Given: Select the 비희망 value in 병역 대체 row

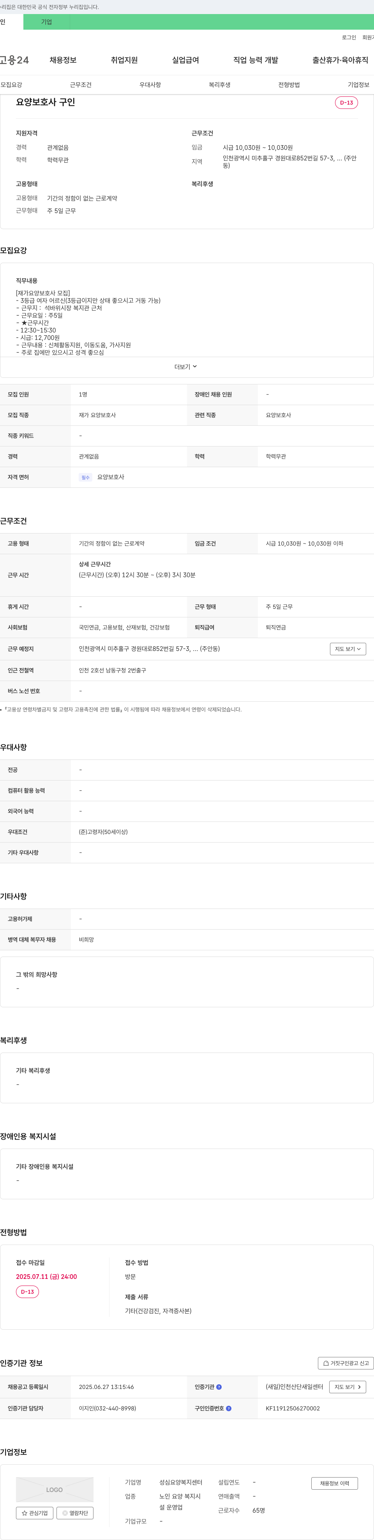Looking at the screenshot, I should [x=86, y=940].
